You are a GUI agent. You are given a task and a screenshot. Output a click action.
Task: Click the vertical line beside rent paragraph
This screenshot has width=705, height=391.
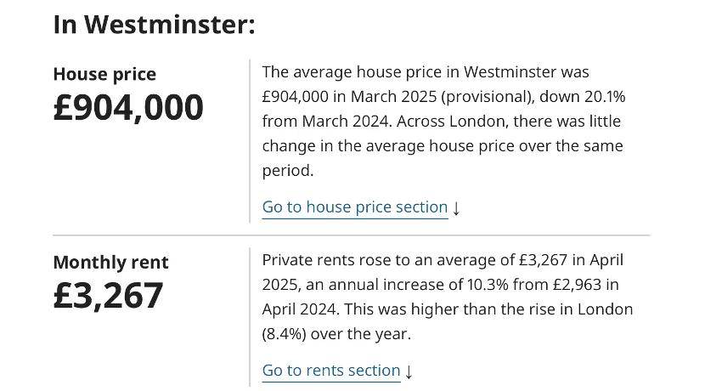tap(250, 316)
